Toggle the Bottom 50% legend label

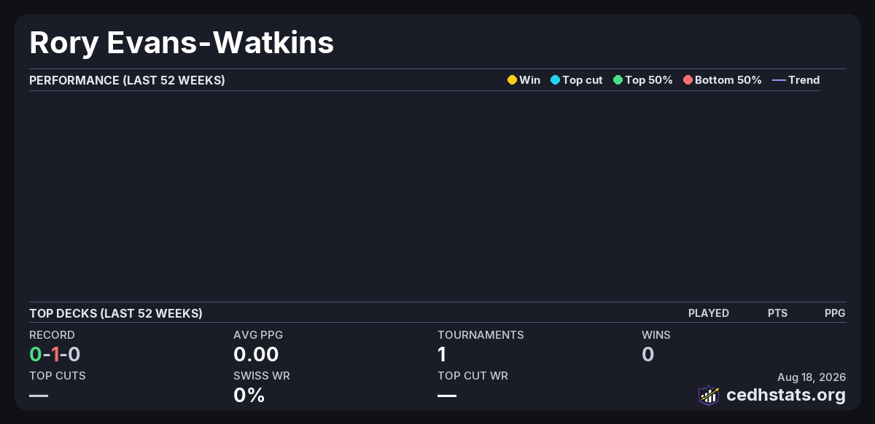click(x=728, y=80)
